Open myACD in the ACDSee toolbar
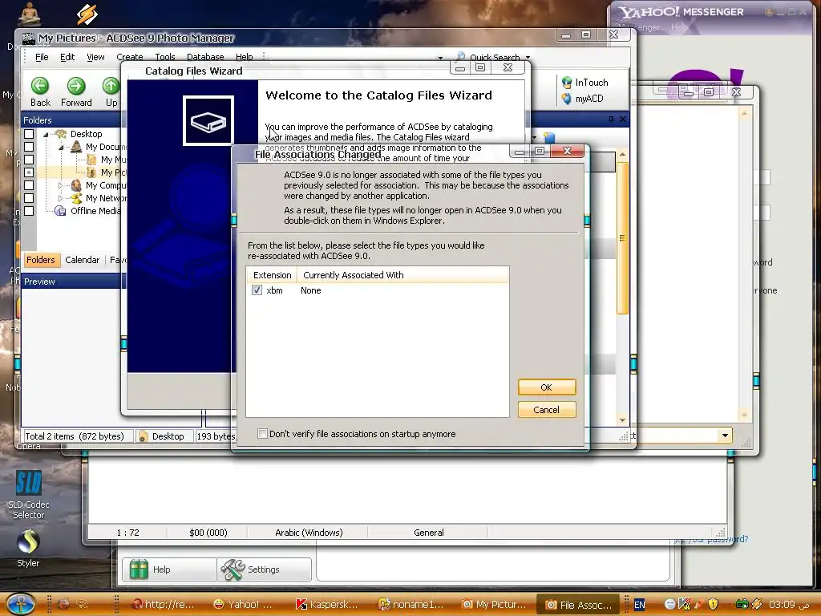821x616 pixels. pyautogui.click(x=582, y=99)
